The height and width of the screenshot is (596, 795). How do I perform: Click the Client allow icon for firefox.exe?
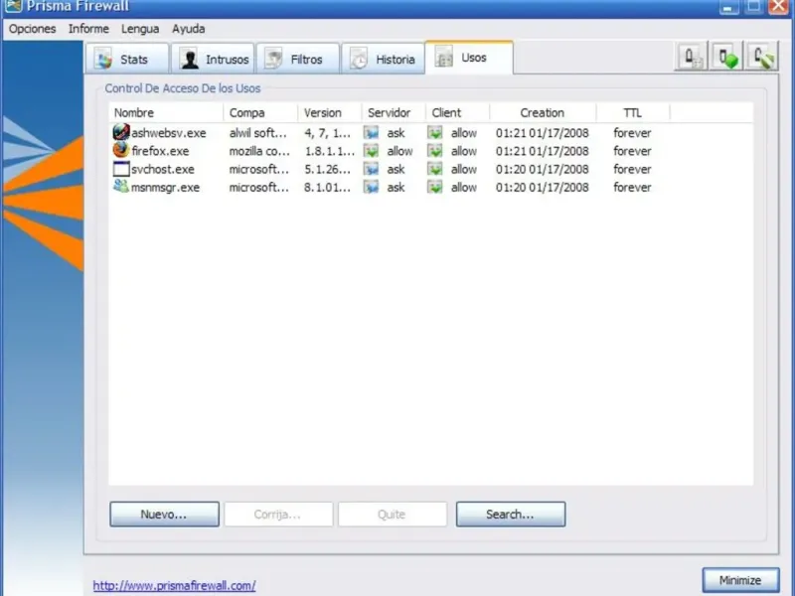tap(435, 151)
